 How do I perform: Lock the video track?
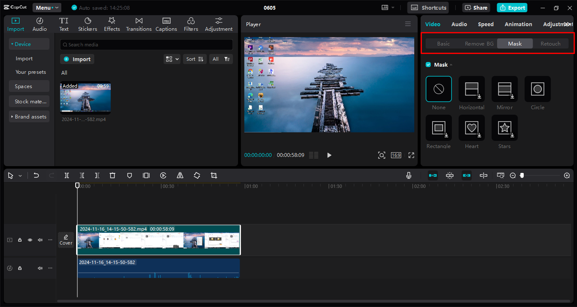[x=20, y=240]
